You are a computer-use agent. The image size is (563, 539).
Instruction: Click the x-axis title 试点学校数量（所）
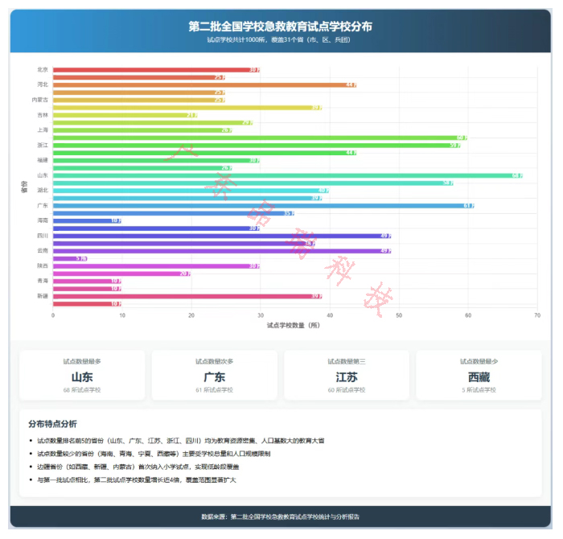[x=294, y=325]
